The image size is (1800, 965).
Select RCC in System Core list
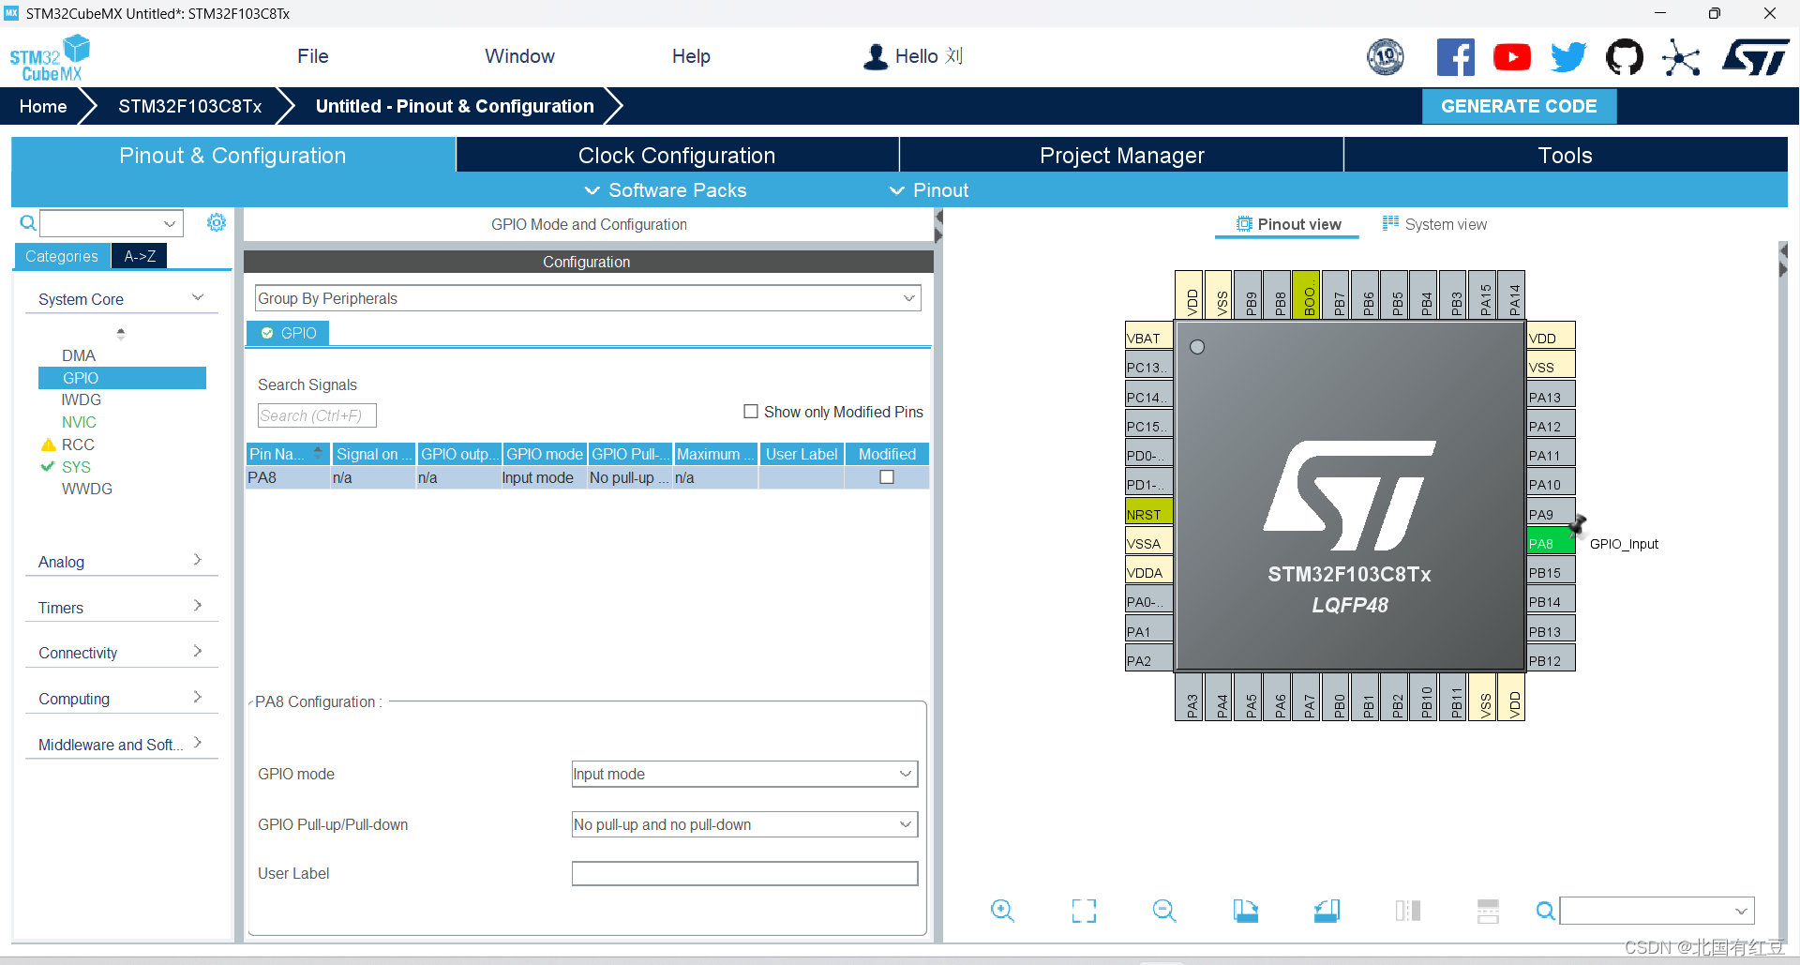coord(78,445)
